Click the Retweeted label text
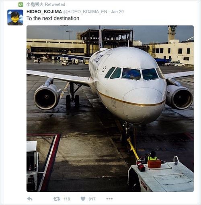The width and height of the screenshot is (201, 205). [x=55, y=4]
